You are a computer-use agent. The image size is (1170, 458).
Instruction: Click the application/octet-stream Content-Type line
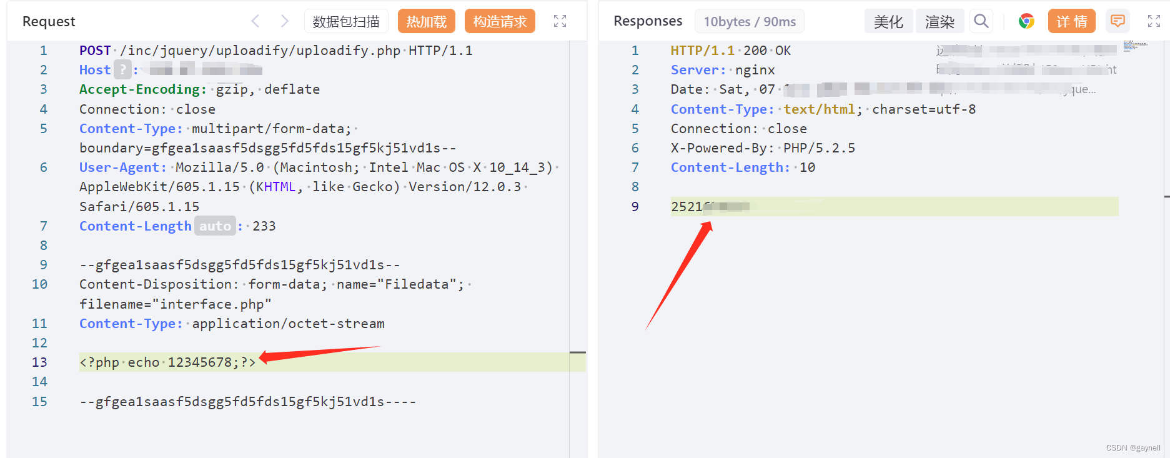[232, 324]
